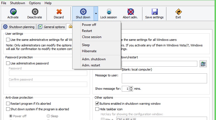Enable Shut down system if program aborted

point(8,109)
